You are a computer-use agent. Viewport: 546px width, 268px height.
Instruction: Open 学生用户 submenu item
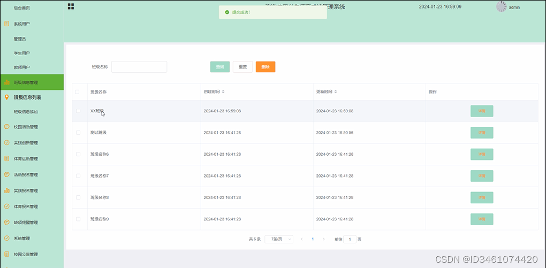point(21,53)
